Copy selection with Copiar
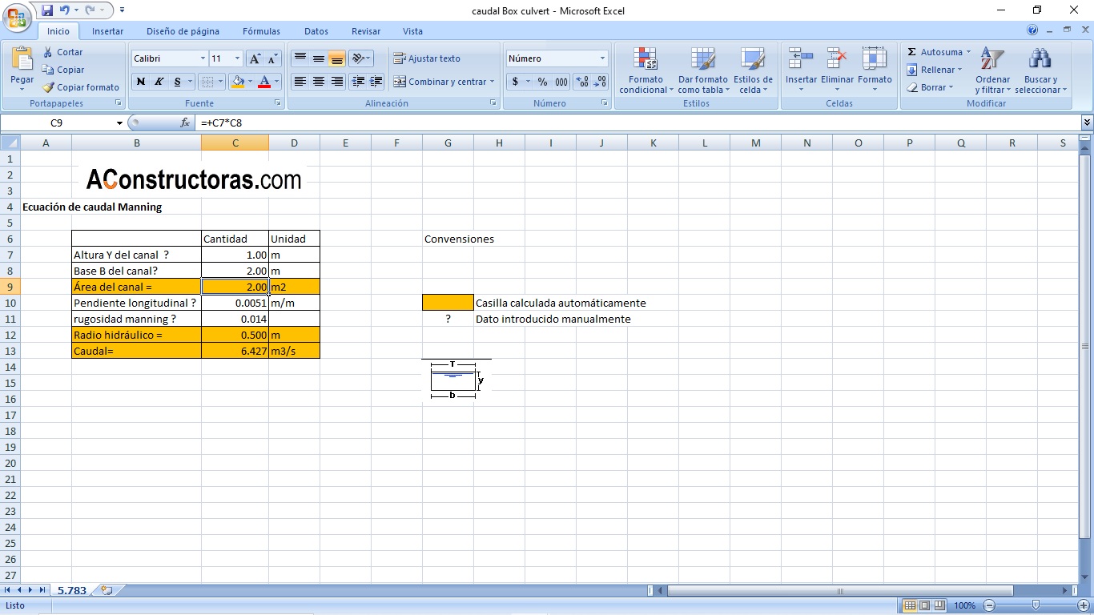 click(x=63, y=70)
